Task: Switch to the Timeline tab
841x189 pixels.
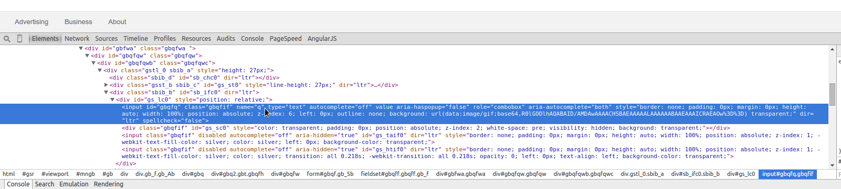Action: click(x=135, y=39)
